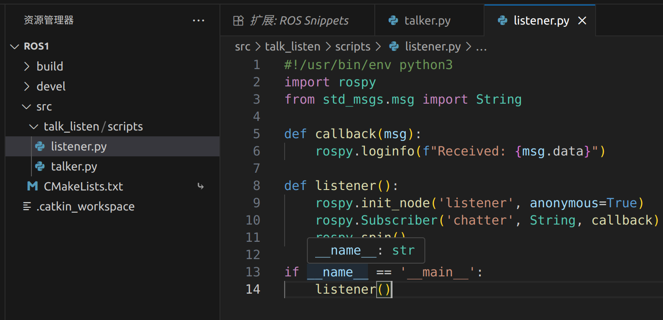Open CMakeLists.txt in the explorer
663x320 pixels.
click(x=112, y=186)
